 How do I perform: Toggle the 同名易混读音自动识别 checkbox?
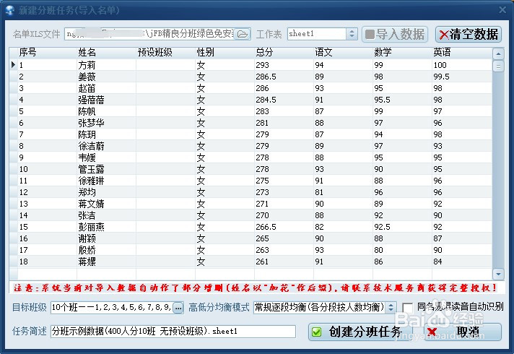point(407,308)
